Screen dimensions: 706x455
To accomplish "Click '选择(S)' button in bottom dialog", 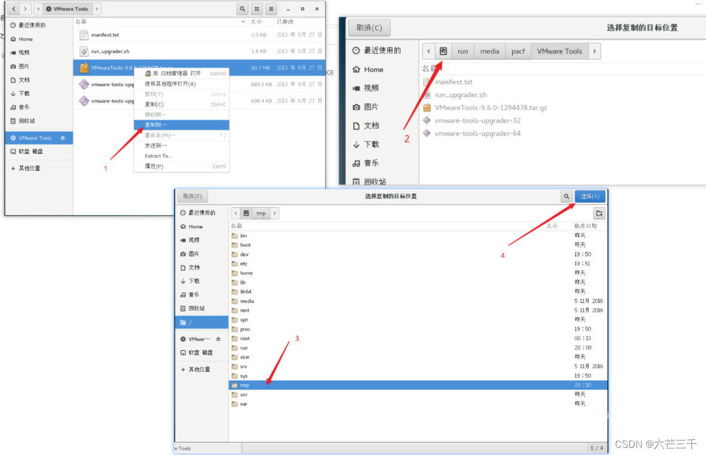I will click(590, 196).
